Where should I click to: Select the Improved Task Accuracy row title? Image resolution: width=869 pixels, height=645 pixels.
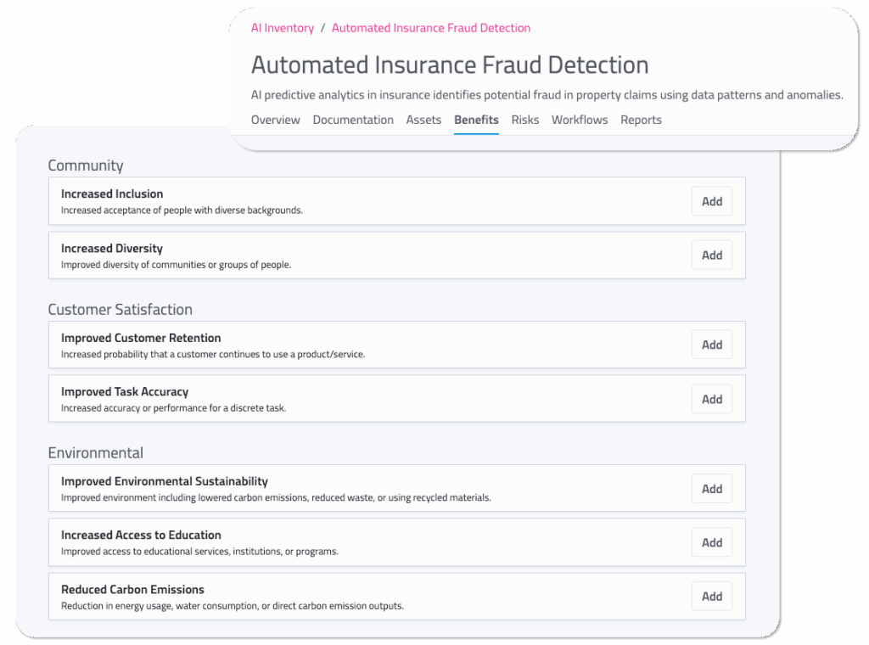tap(125, 392)
